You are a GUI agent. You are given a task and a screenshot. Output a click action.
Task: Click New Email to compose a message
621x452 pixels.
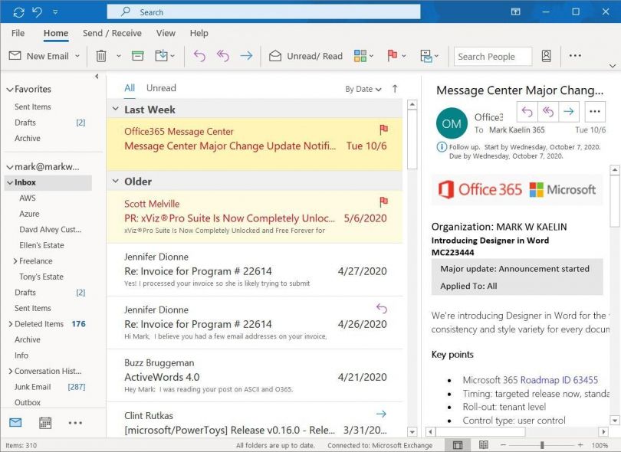pyautogui.click(x=39, y=56)
